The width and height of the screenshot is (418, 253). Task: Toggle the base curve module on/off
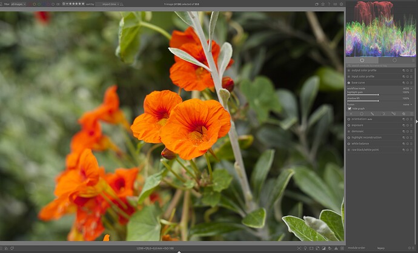tap(349, 82)
